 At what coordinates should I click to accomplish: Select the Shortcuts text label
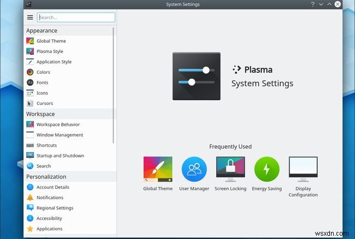point(46,145)
